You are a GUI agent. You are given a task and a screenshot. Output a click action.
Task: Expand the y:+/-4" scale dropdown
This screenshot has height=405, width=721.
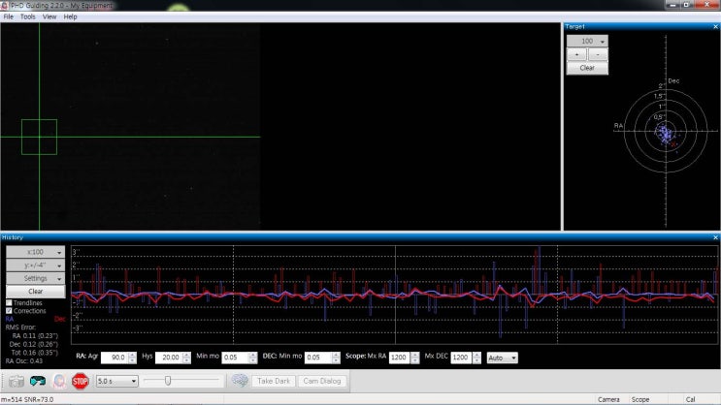(35, 265)
